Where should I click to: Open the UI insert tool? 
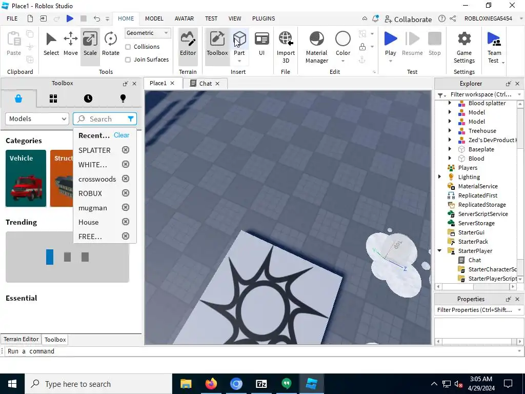click(x=261, y=44)
